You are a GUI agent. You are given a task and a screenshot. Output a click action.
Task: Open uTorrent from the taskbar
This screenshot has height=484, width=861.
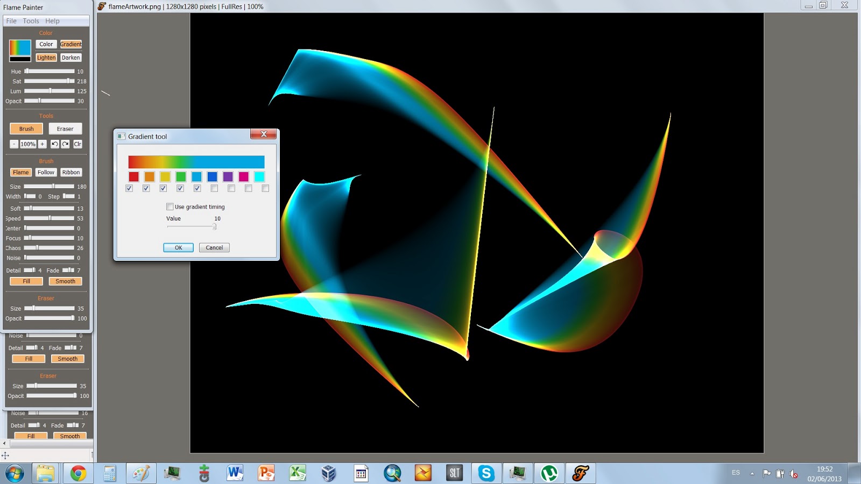(549, 473)
